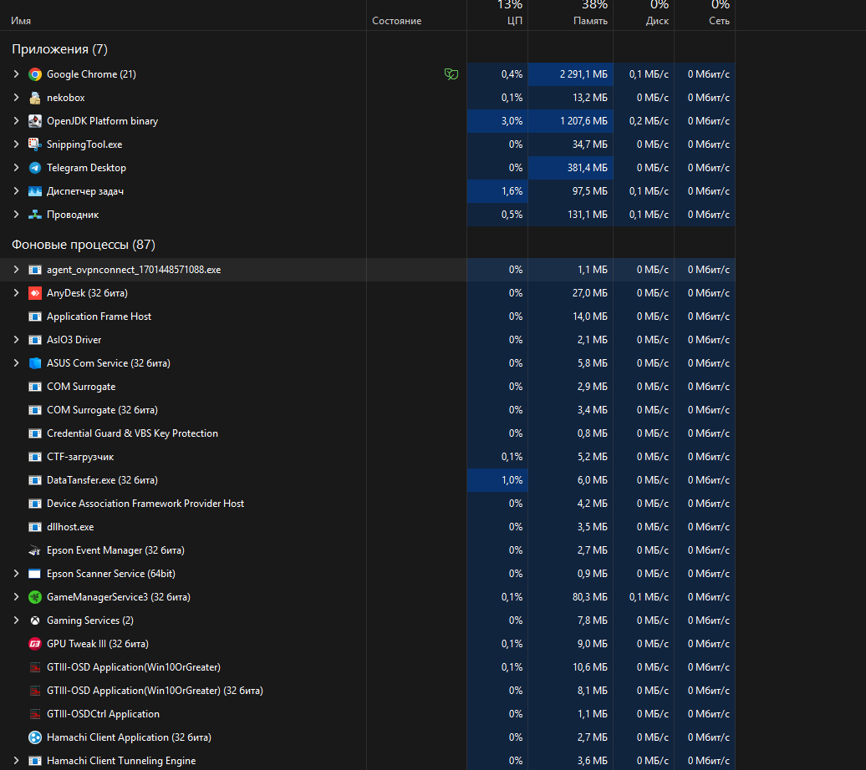Click the ASUS Com Service icon

coord(35,363)
